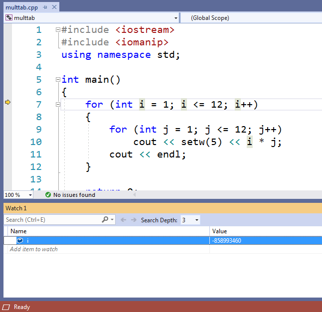
Task: Click line number 12
Action: tap(36, 167)
